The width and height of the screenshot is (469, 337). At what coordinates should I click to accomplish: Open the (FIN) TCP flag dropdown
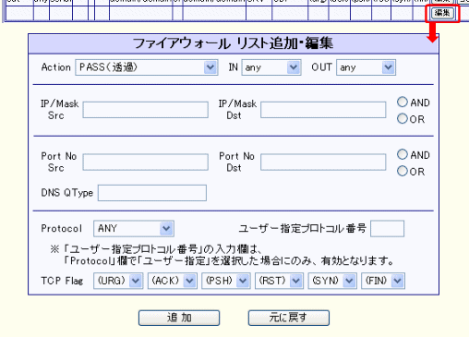[383, 281]
